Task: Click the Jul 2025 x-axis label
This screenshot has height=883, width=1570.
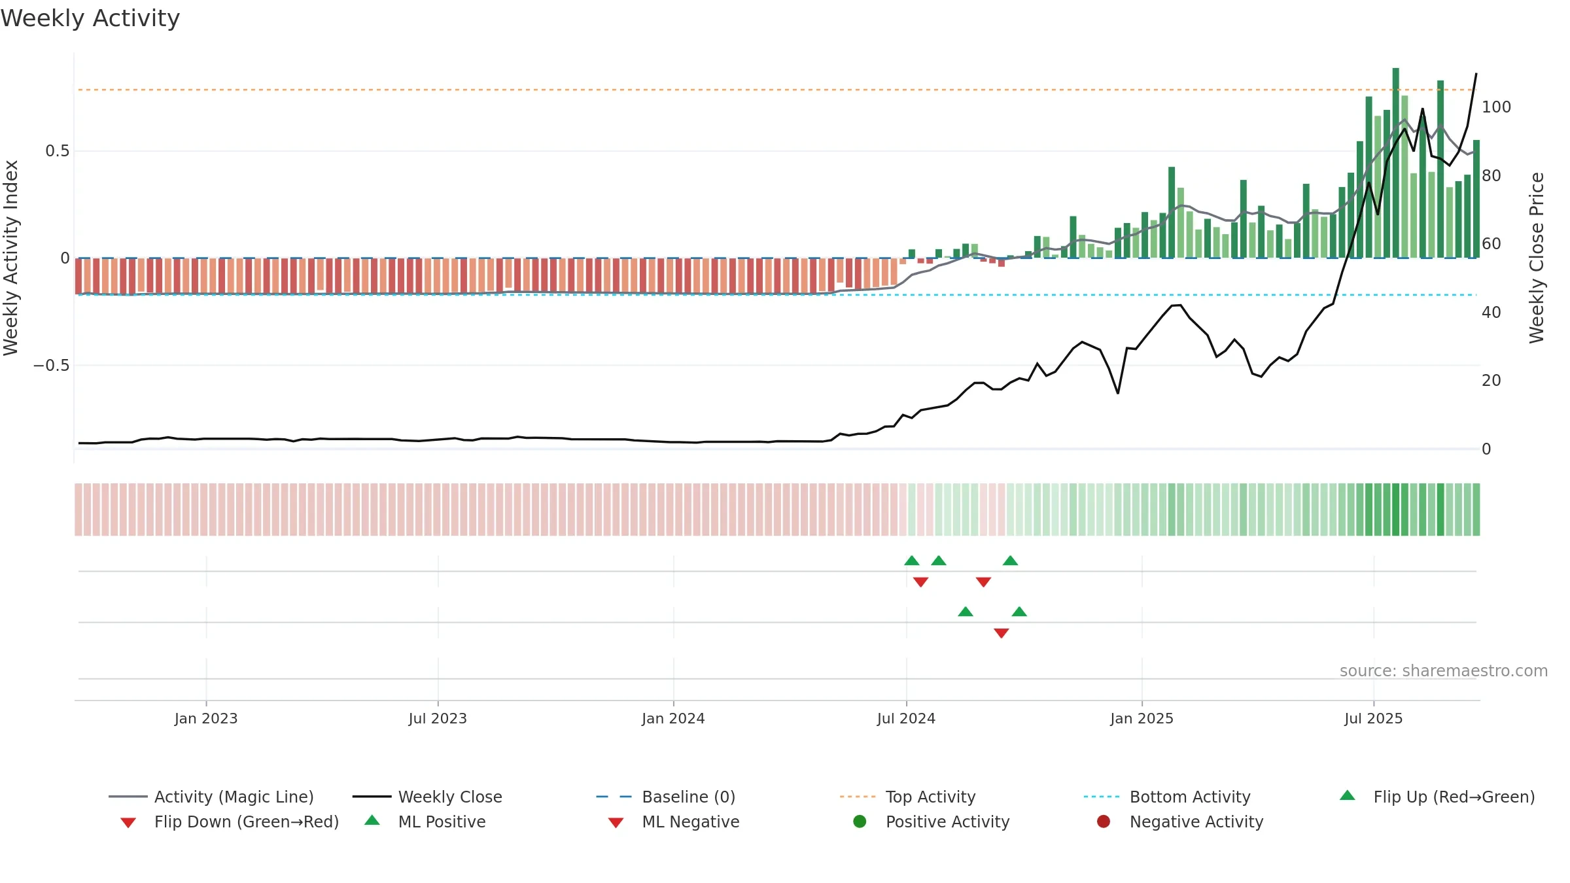Action: coord(1374,718)
